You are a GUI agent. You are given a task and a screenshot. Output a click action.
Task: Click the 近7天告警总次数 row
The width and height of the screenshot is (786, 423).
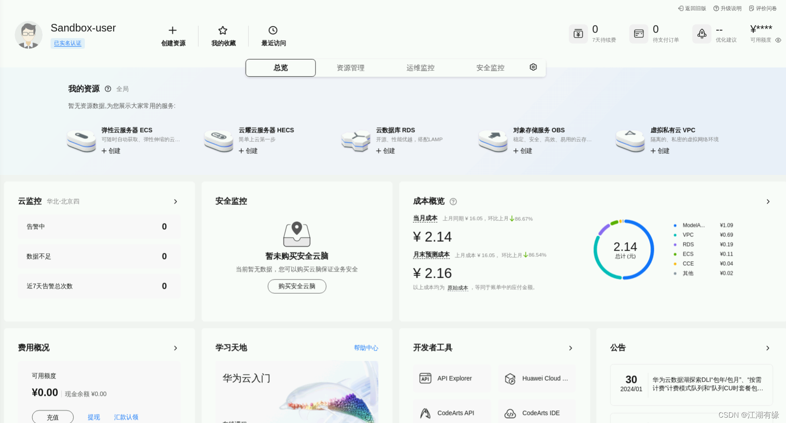99,286
